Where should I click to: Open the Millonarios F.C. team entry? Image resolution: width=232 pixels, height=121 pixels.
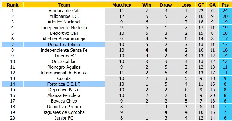pyautogui.click(x=64, y=16)
